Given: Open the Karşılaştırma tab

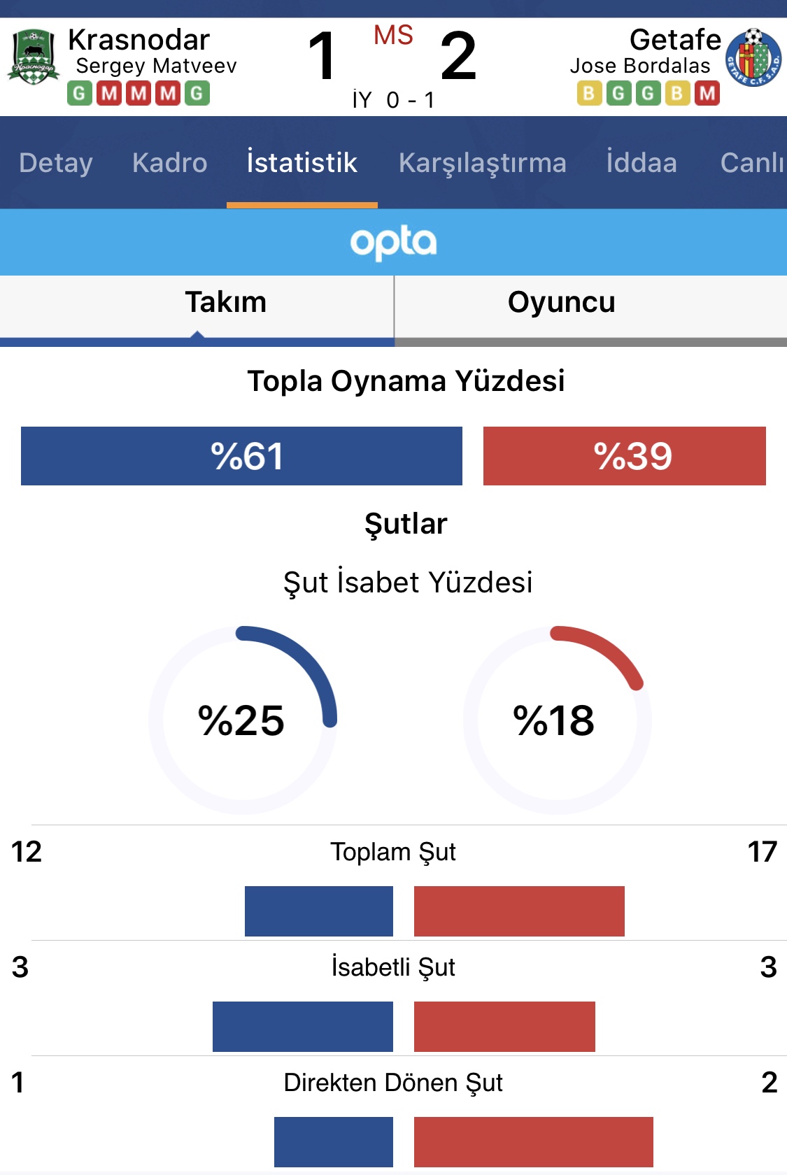Looking at the screenshot, I should 483,164.
